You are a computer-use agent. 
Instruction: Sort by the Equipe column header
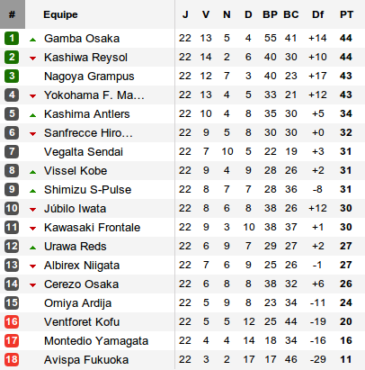tap(60, 14)
